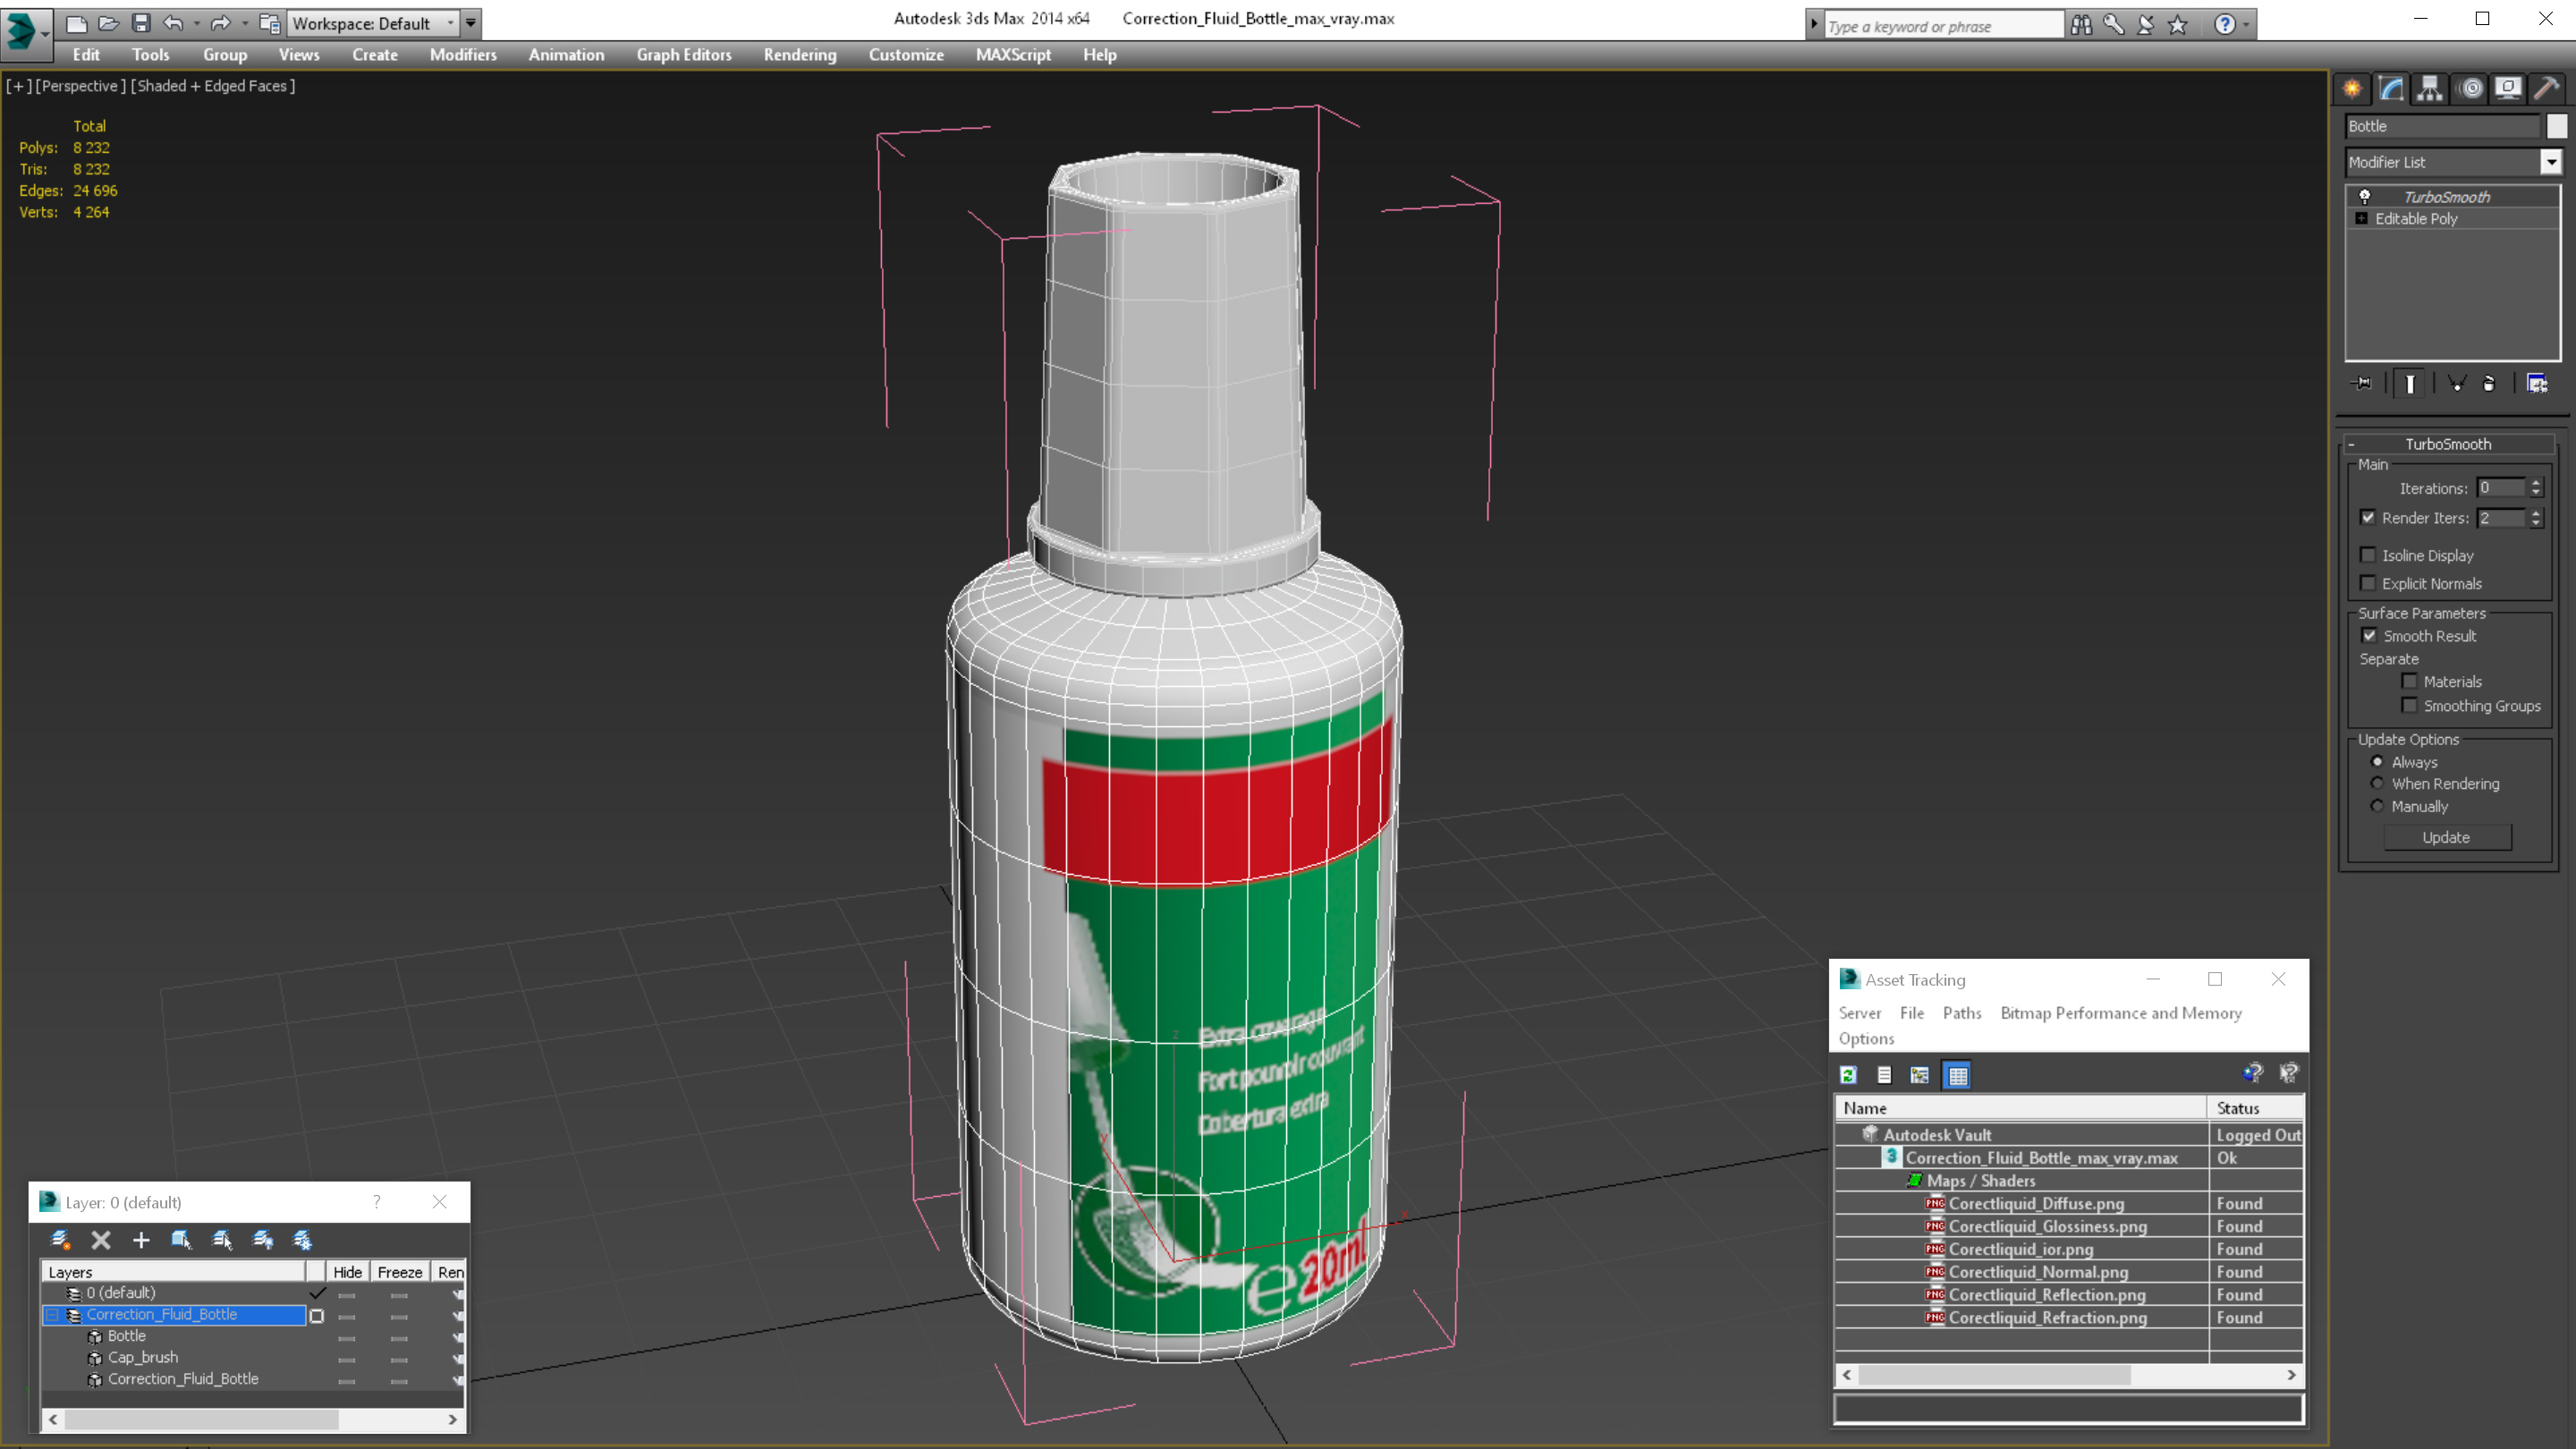The image size is (2576, 1449).
Task: Create new layer icon in Layer dialog
Action: click(x=61, y=1240)
